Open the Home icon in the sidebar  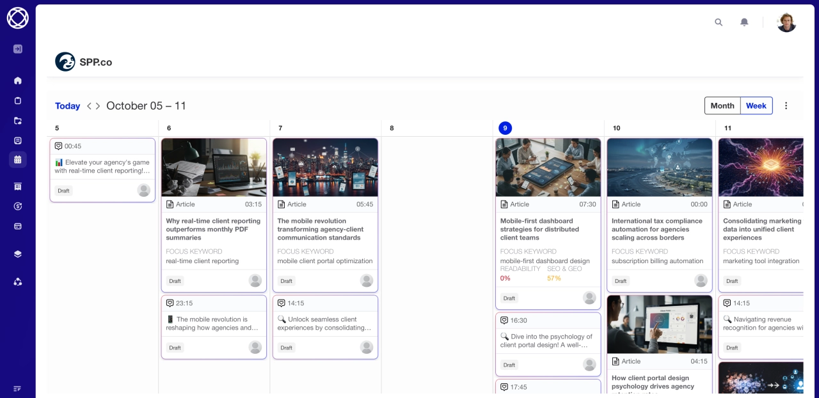(18, 80)
